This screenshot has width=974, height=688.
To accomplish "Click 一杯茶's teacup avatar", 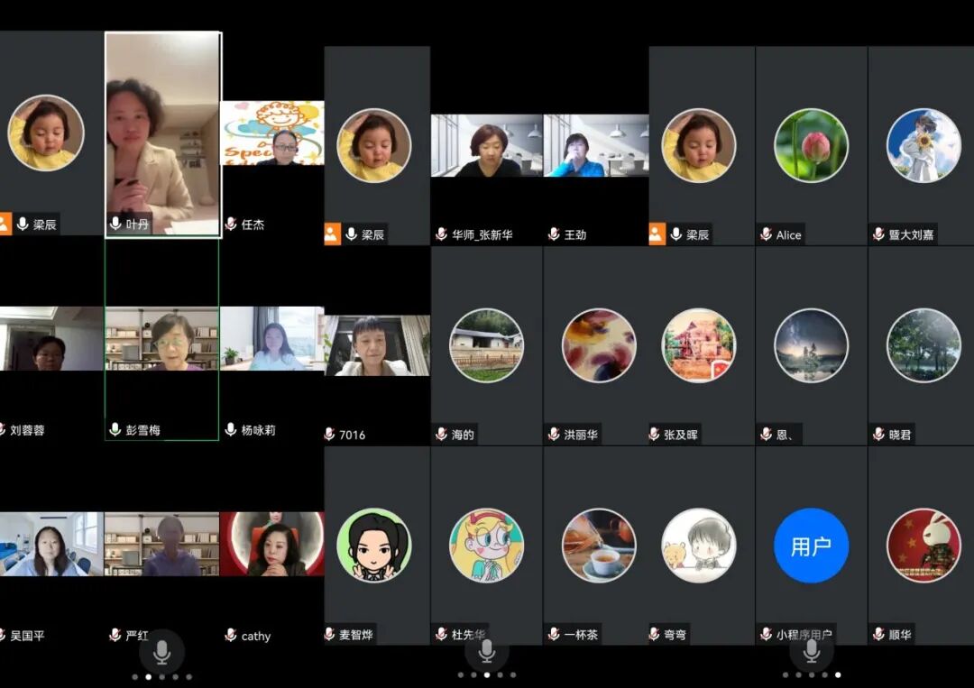I will [x=599, y=546].
